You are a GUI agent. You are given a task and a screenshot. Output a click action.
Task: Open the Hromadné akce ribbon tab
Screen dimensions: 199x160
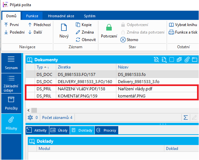[x=61, y=16]
